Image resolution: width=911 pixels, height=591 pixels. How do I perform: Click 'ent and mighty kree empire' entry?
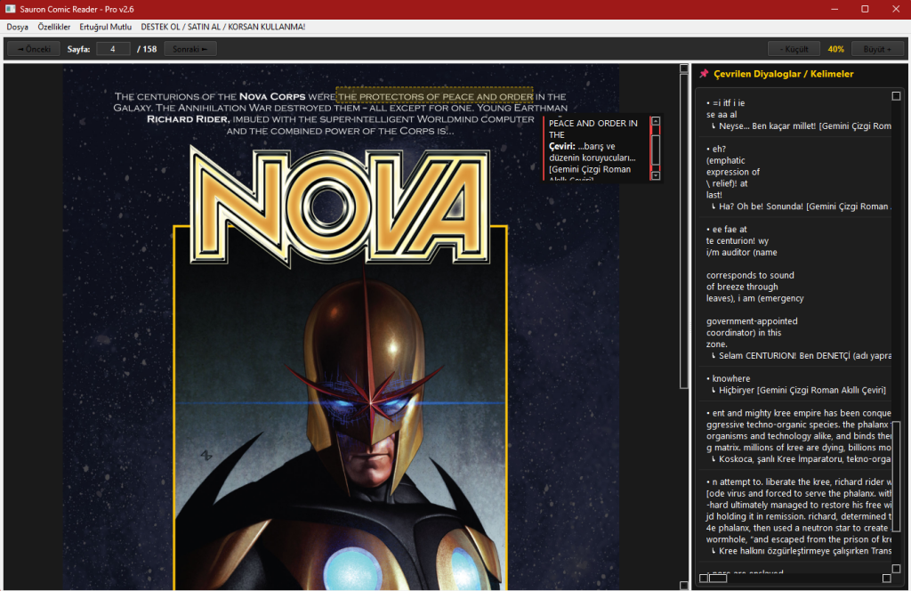coord(799,430)
